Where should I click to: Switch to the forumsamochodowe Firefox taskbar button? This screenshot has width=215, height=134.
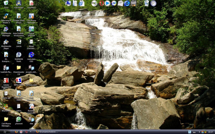[x=47, y=132]
